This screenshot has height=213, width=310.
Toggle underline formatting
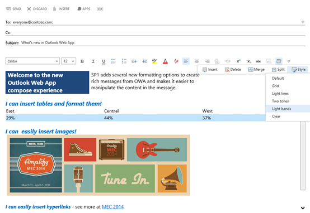pyautogui.click(x=104, y=61)
